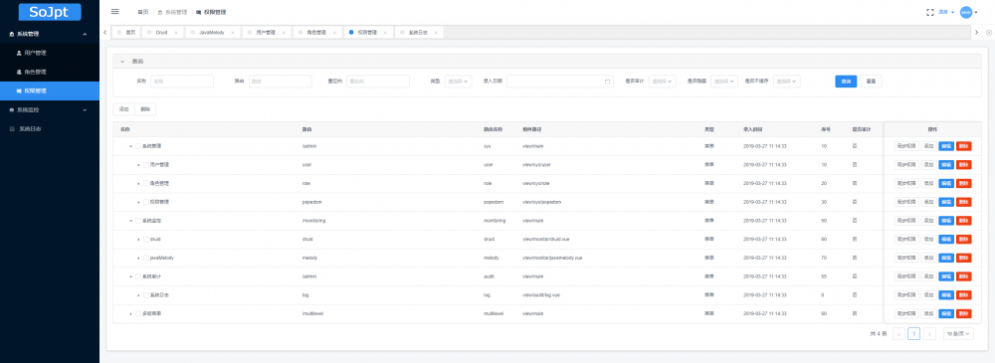Expand the multilevel tree row
This screenshot has width=995, height=363.
130,314
